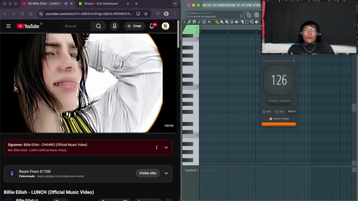Click the YouTube address bar URL
Screen dimensions: 358x201
point(89,14)
